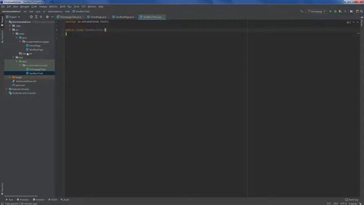Switch to HomePage.java editor tab
Viewport: 364px width, 205px height.
(x=97, y=17)
